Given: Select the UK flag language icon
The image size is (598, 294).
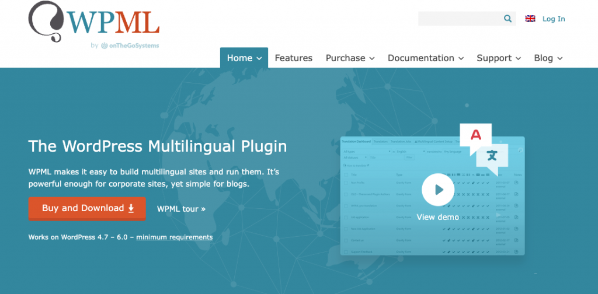Looking at the screenshot, I should (x=530, y=19).
